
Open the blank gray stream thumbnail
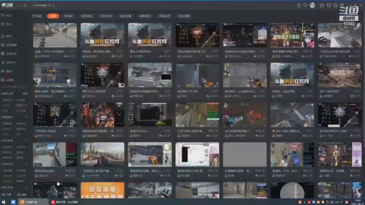coord(245,154)
